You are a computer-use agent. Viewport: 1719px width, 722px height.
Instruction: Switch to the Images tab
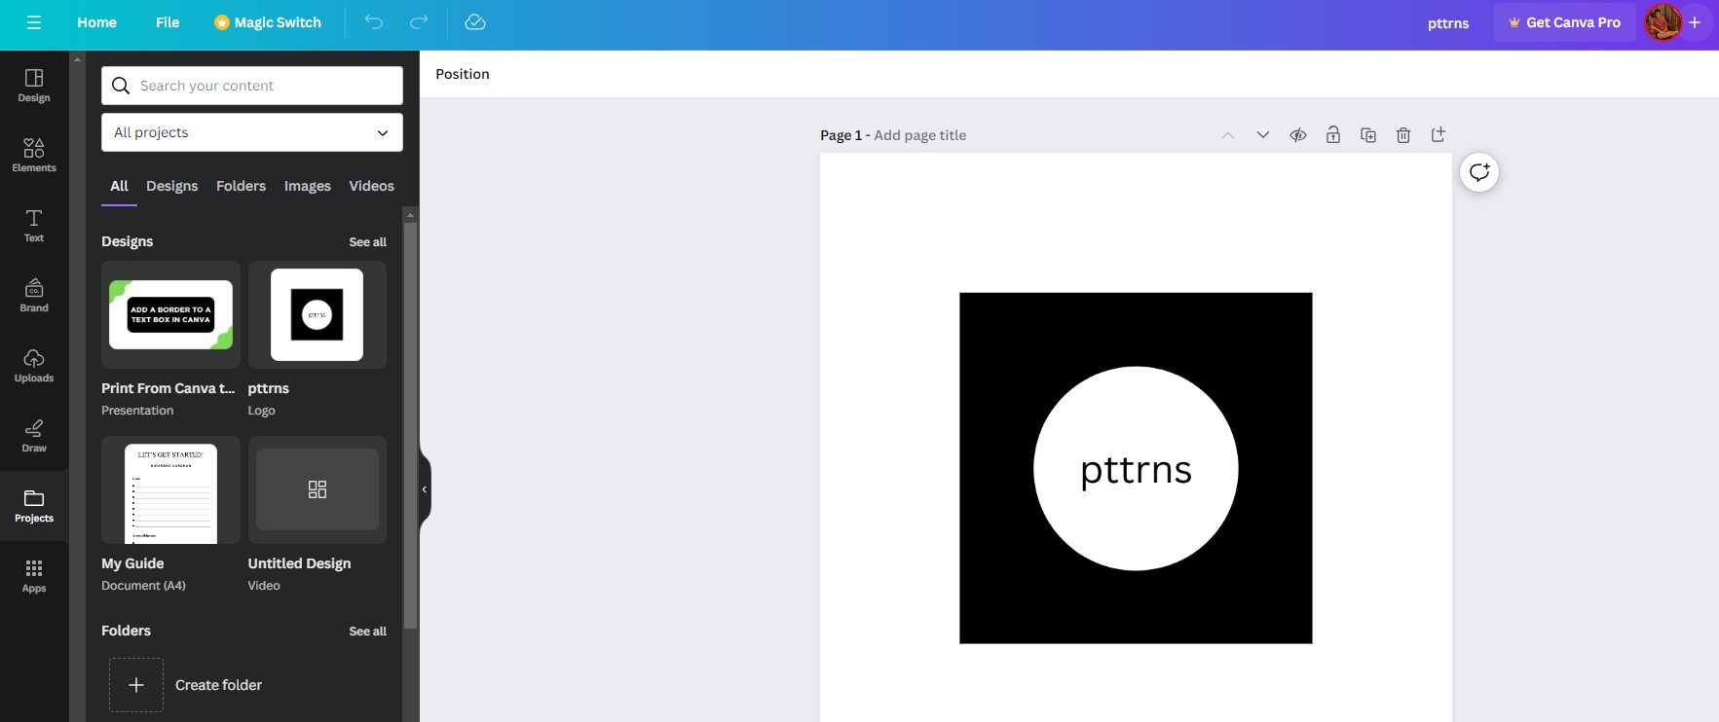(x=308, y=186)
